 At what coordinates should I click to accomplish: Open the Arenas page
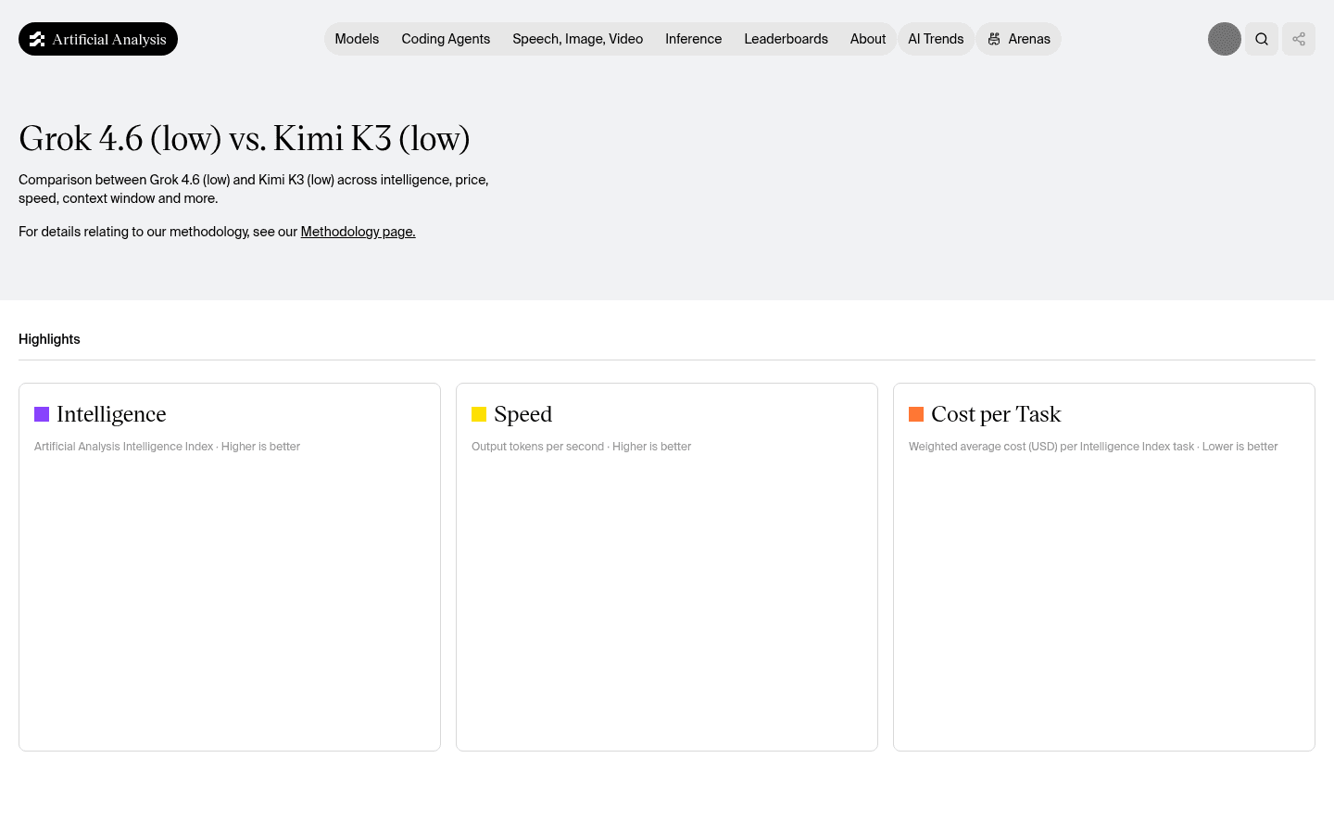pos(1019,39)
